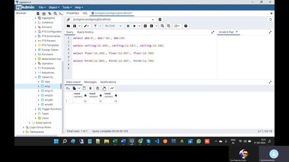289x162 pixels.
Task: Click the Explain Analyze button
Action: 152,26
